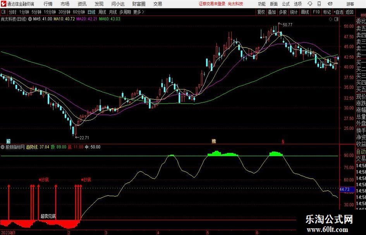Switch to 1分钟 period tab
Image resolution: width=366 pixels, height=235 pixels.
click(24, 12)
